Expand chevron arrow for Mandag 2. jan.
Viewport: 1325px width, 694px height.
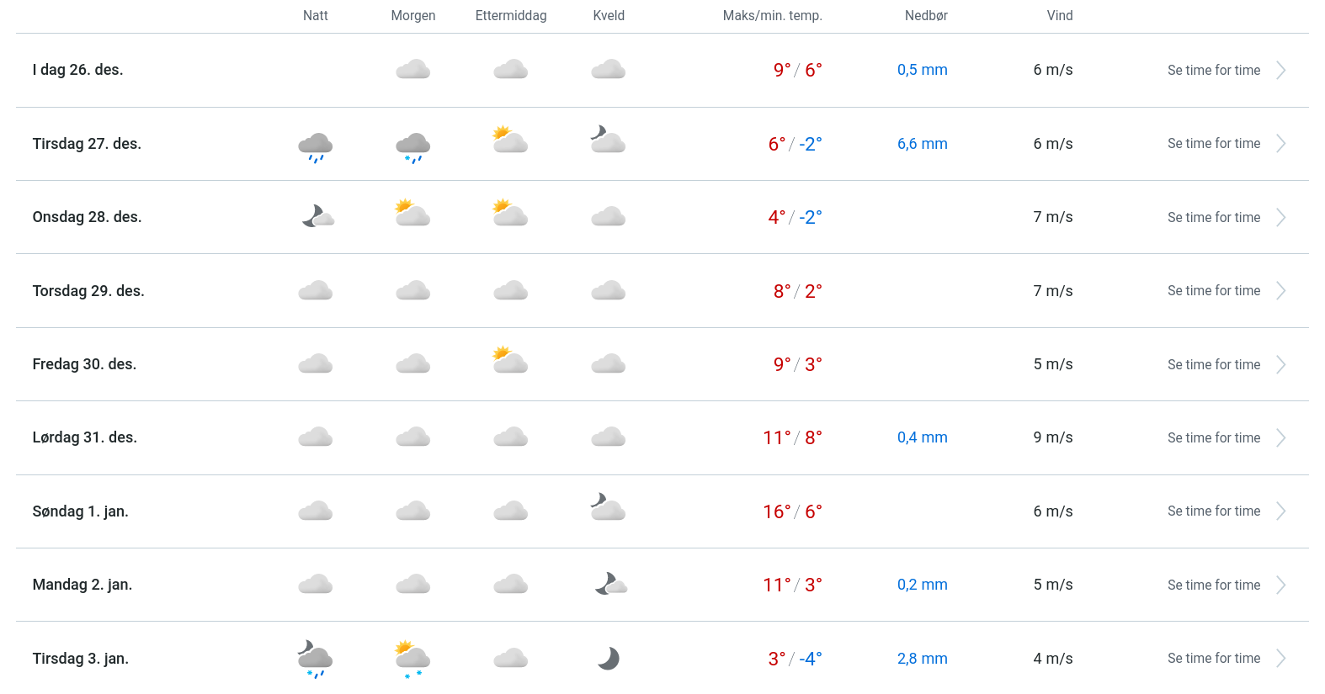coord(1280,585)
